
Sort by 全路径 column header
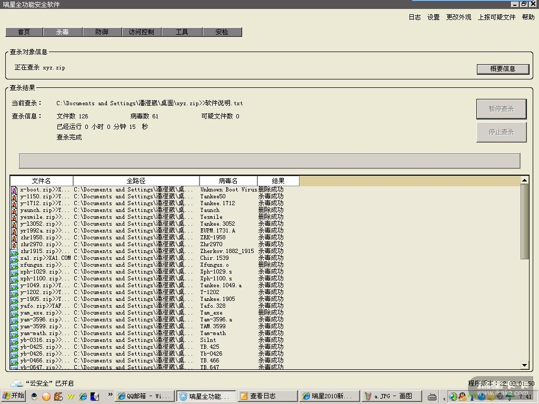click(x=136, y=181)
